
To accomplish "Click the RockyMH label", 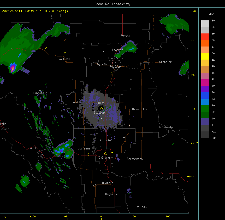I will tap(64, 59).
